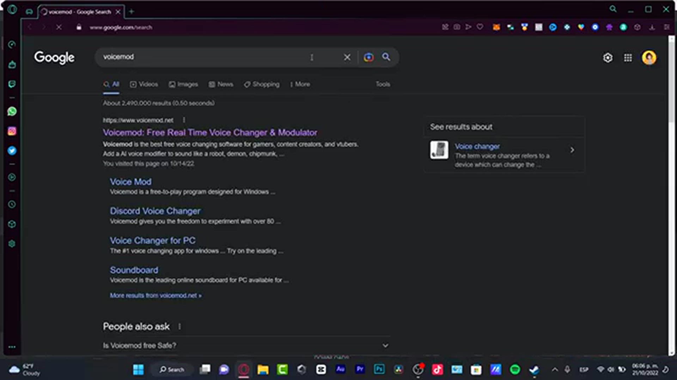Add page to bookmarks with heart icon
This screenshot has height=380, width=677.
click(480, 27)
